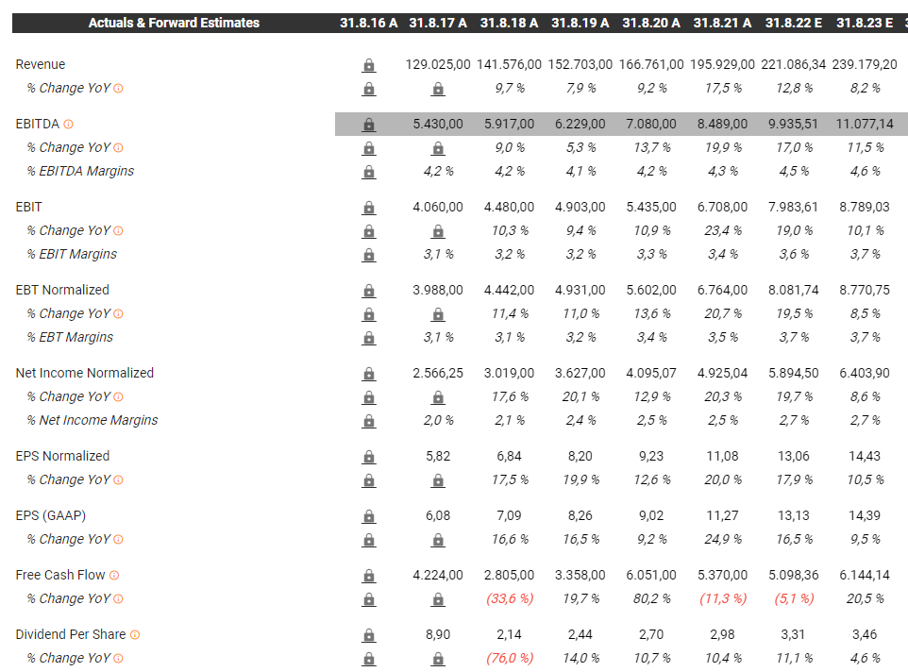The height and width of the screenshot is (672, 908).
Task: Click the info icon beside Dividend Per Share
Action: pyautogui.click(x=135, y=635)
